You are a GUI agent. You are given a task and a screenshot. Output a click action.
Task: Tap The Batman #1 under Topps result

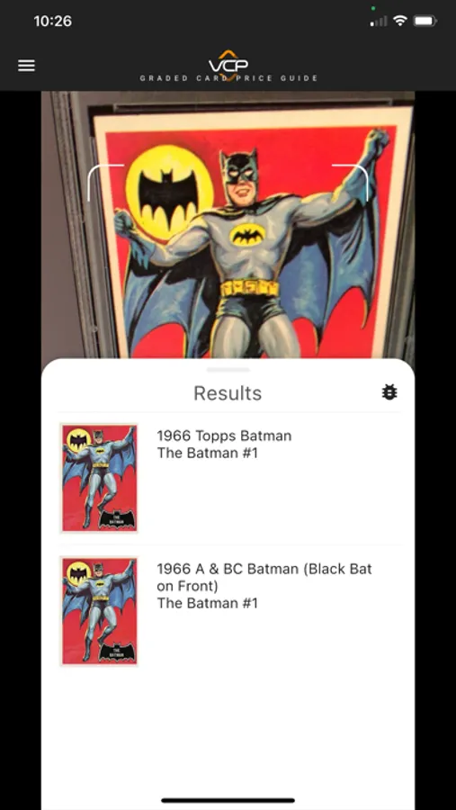coord(207,453)
